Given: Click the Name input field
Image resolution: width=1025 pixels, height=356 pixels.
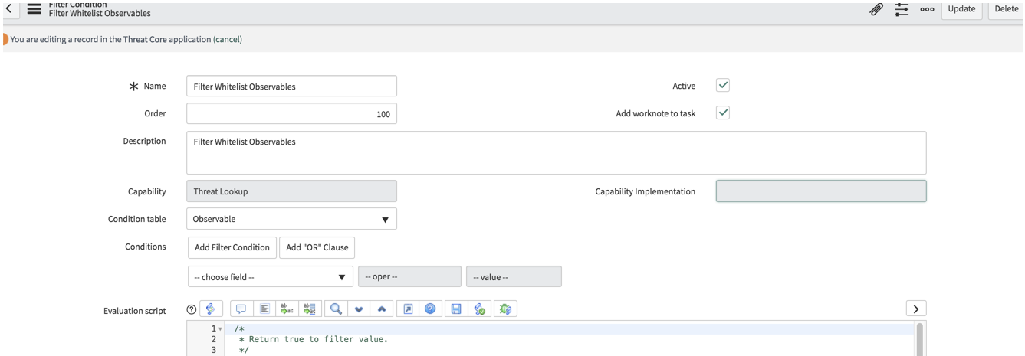Looking at the screenshot, I should pos(291,86).
